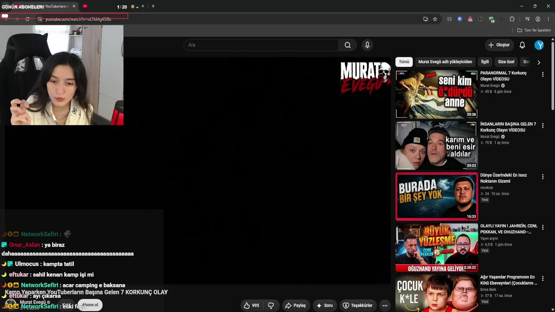Viewport: 555px width, 312px height.
Task: Open thumbnail 'BÜYÜK YÜZLEŞME' stream
Action: (436, 247)
